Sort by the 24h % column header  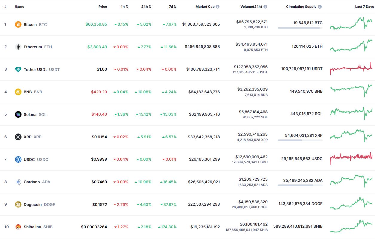(146, 7)
